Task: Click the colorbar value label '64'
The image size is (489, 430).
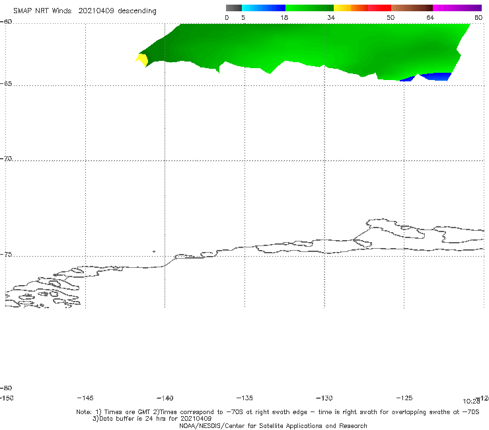Action: 430,18
